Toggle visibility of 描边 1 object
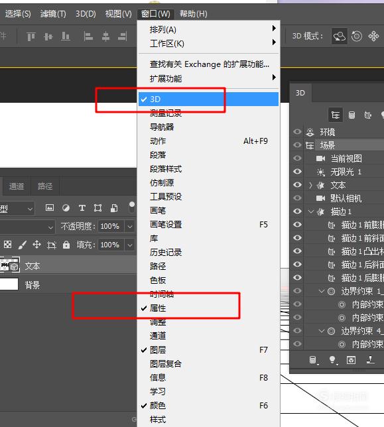This screenshot has width=384, height=427. pyautogui.click(x=297, y=211)
